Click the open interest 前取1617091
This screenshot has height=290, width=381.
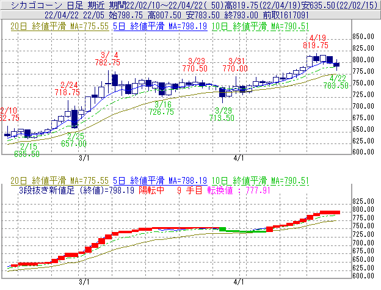tap(286, 15)
